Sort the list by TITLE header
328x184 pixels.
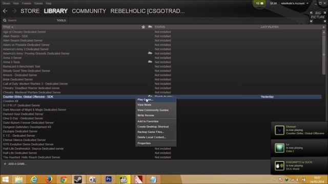[8, 27]
